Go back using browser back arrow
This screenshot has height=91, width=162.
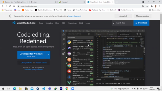click(3, 6)
